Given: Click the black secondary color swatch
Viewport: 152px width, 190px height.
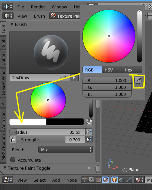Looking at the screenshot, I should point(65,122).
